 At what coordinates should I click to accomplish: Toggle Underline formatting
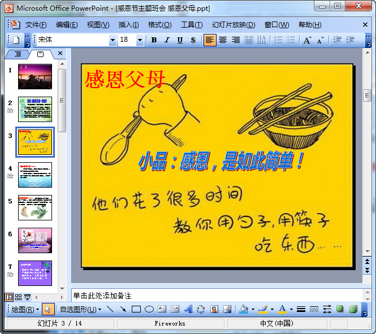pos(180,40)
